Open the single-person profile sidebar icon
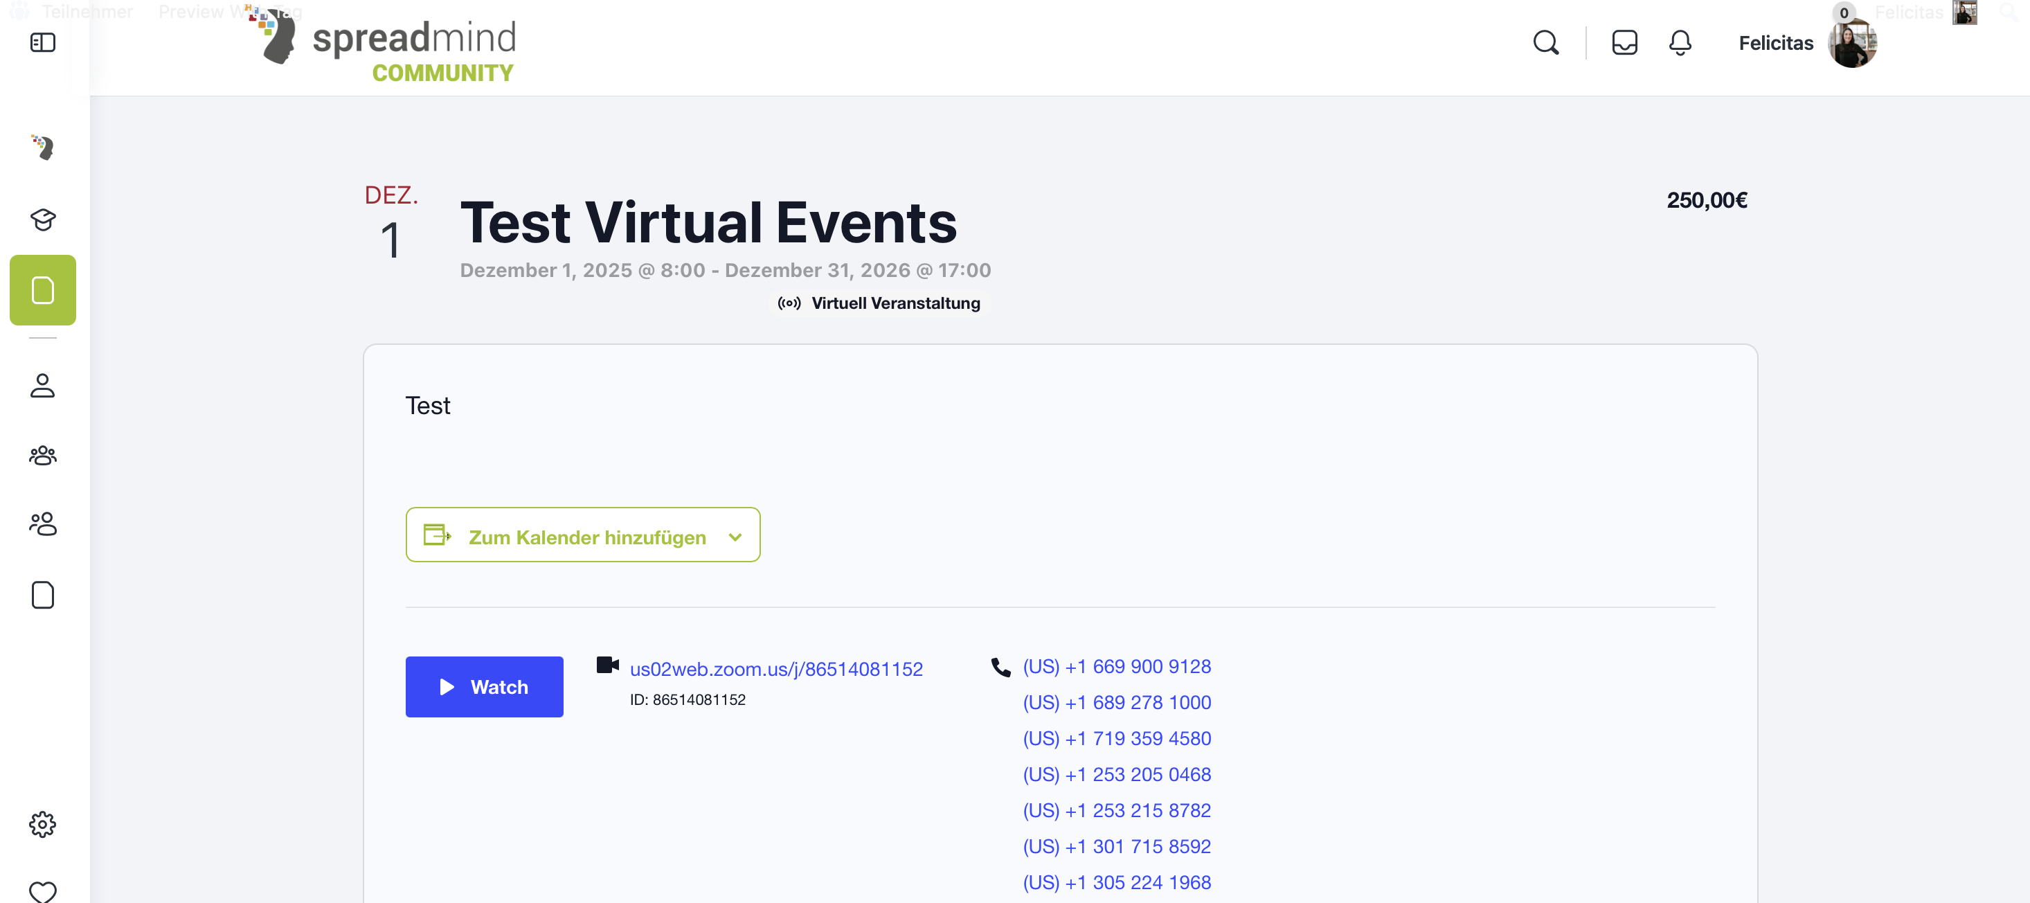Viewport: 2030px width, 903px height. click(x=42, y=385)
